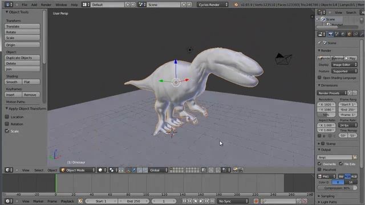The height and width of the screenshot is (205, 365).
Task: Click the scene browse icon beside Scene field
Action: tap(141, 5)
